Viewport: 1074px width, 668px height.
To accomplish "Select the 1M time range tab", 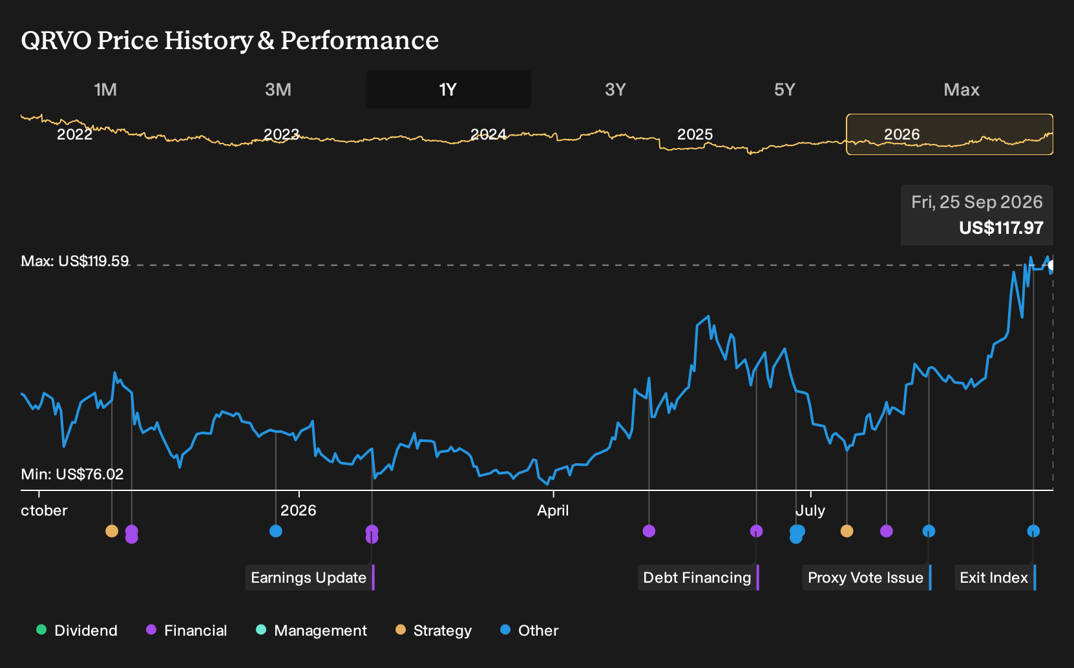I will 105,89.
